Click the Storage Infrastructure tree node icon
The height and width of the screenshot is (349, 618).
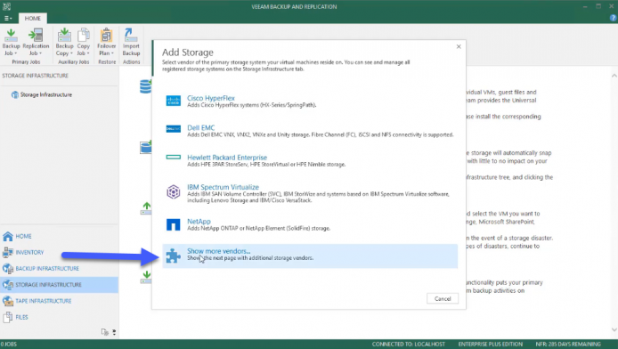[x=15, y=94]
